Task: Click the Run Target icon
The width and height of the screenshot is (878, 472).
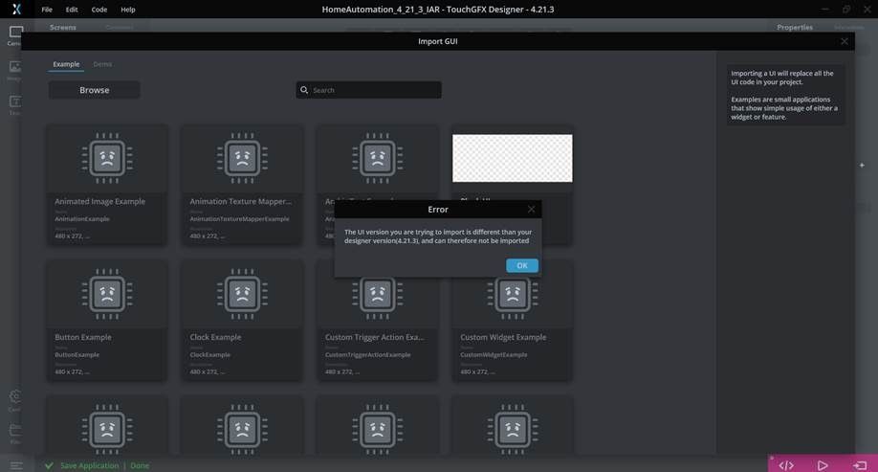Action: (860, 465)
